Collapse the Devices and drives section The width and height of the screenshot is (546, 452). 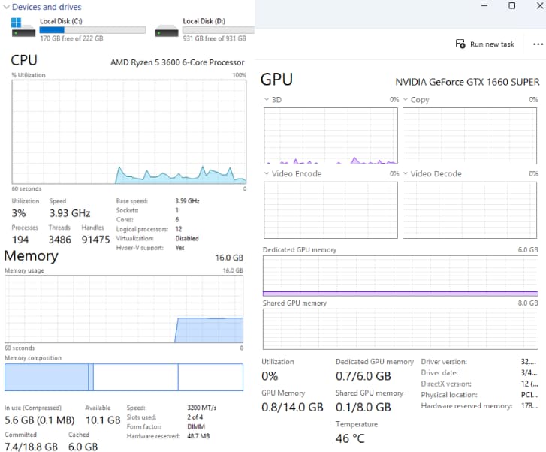click(6, 7)
